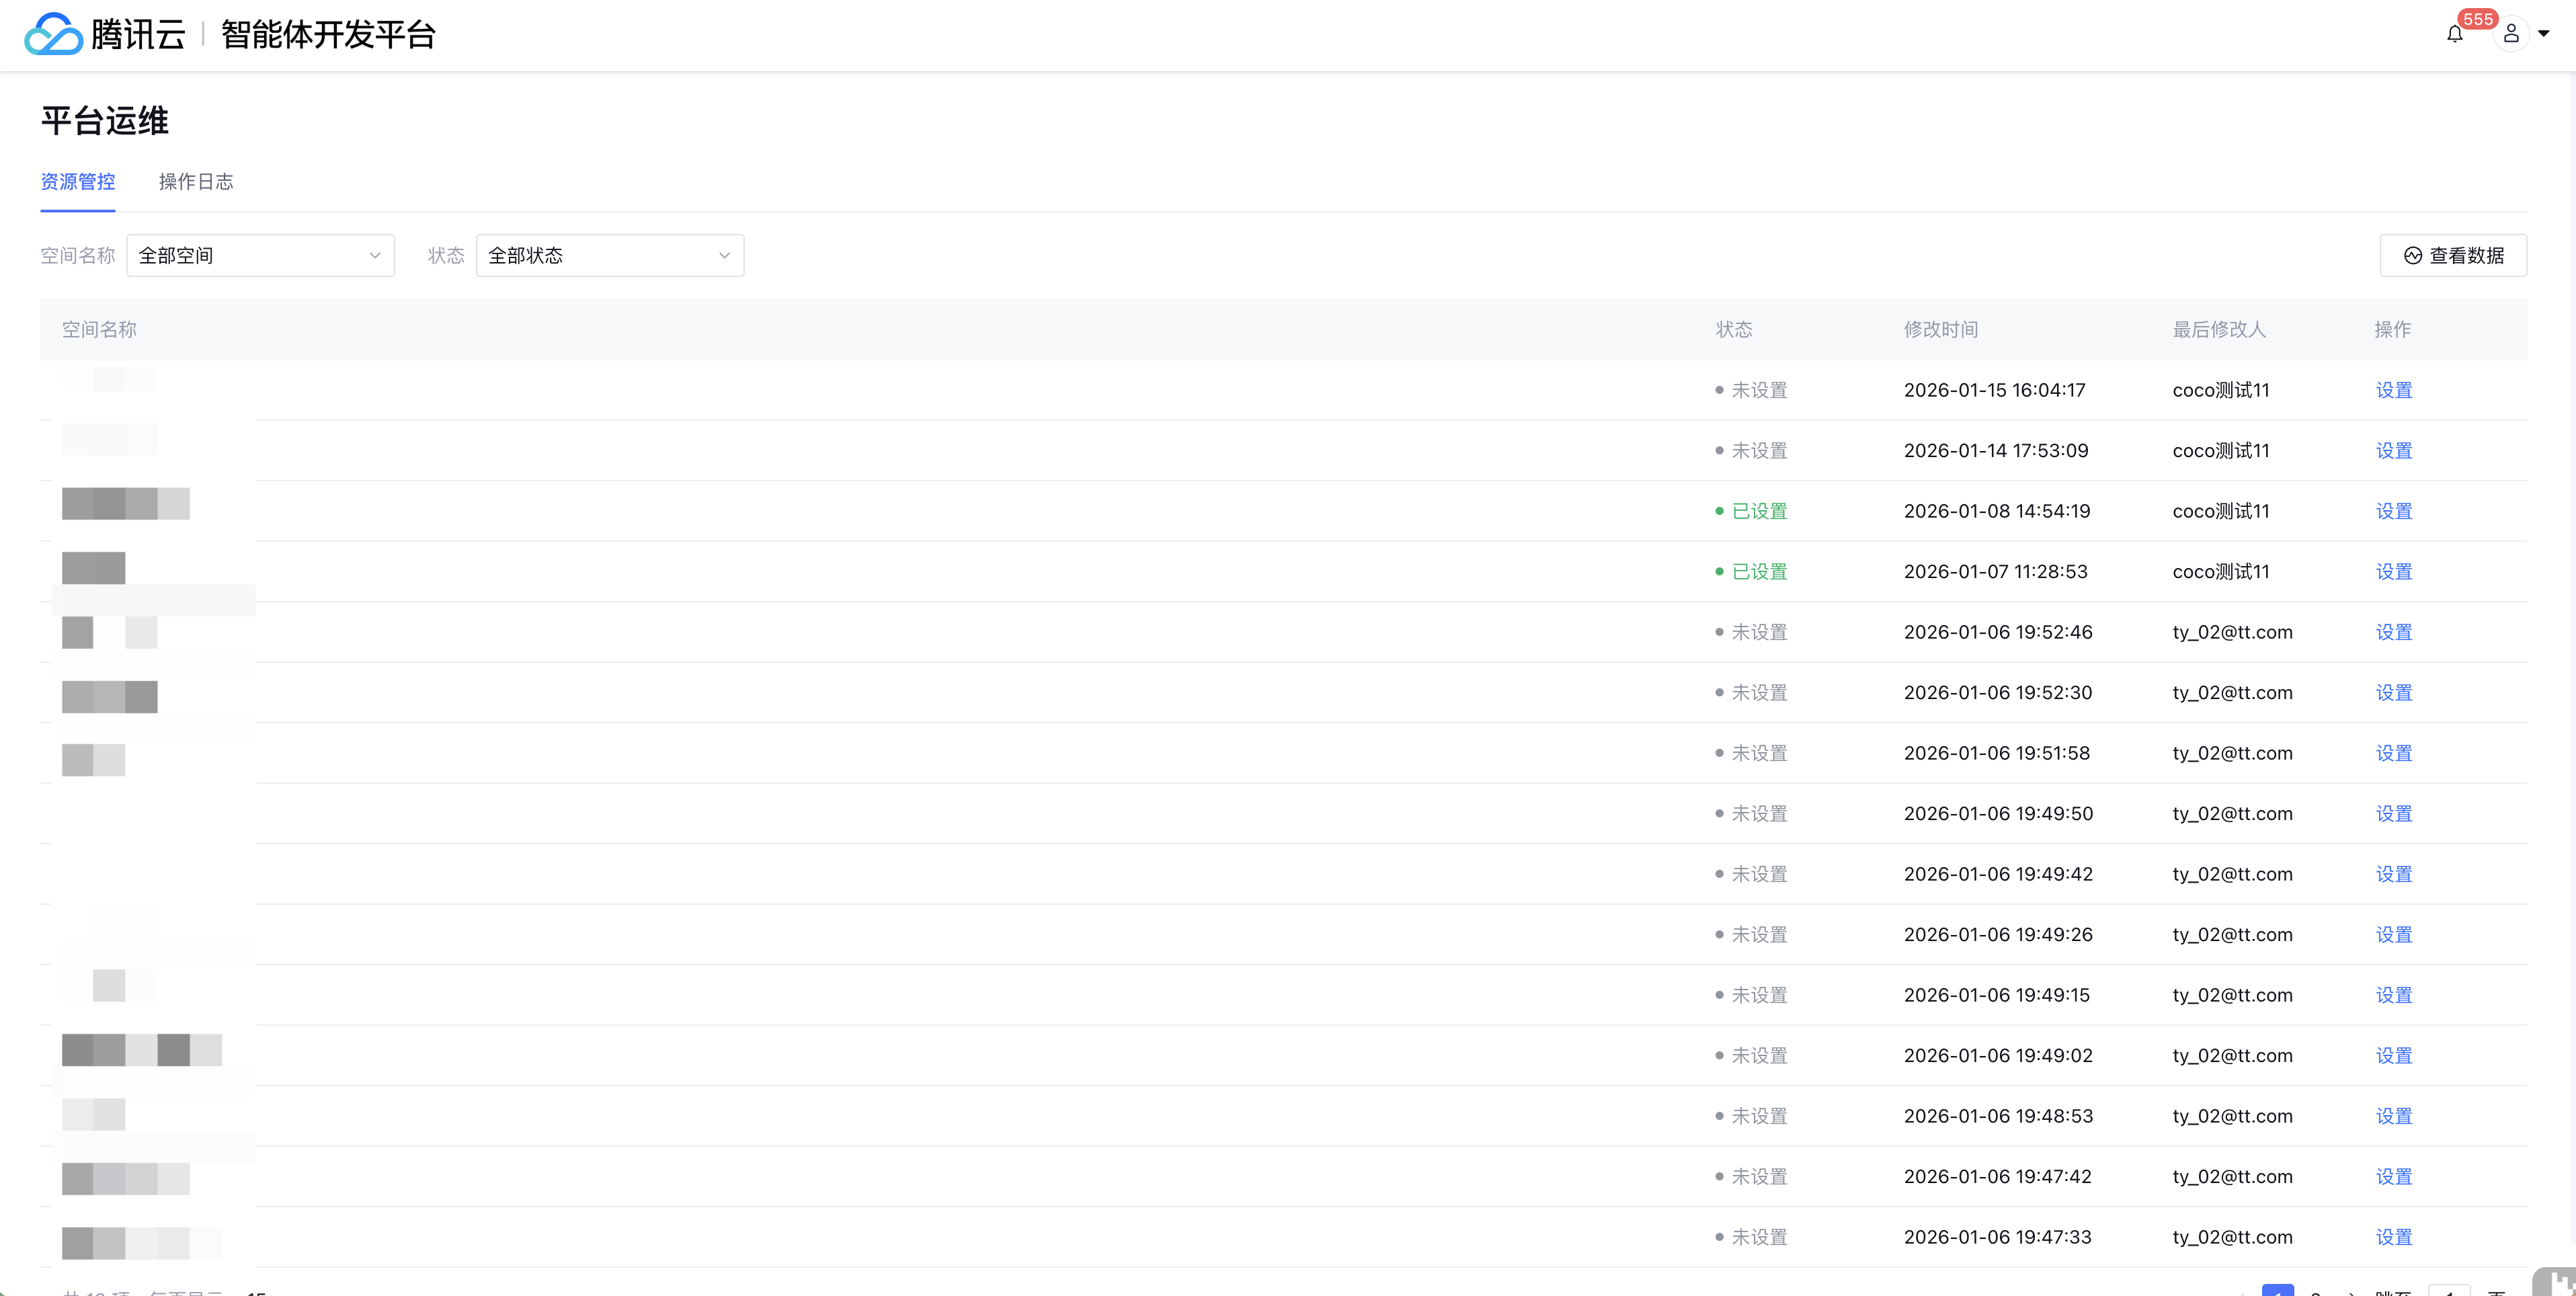This screenshot has height=1296, width=2576.
Task: Open the 全部空间 space name dropdown
Action: click(260, 256)
